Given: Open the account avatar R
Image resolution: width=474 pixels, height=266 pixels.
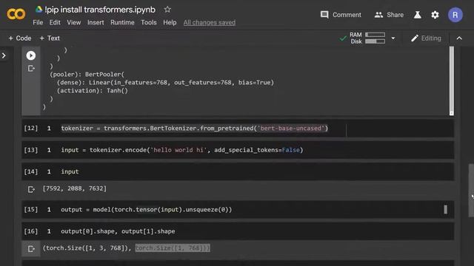Looking at the screenshot, I should tap(455, 15).
